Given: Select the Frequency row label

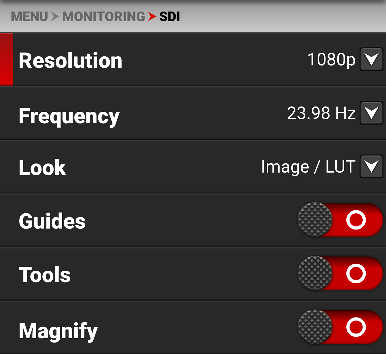Looking at the screenshot, I should click(69, 116).
